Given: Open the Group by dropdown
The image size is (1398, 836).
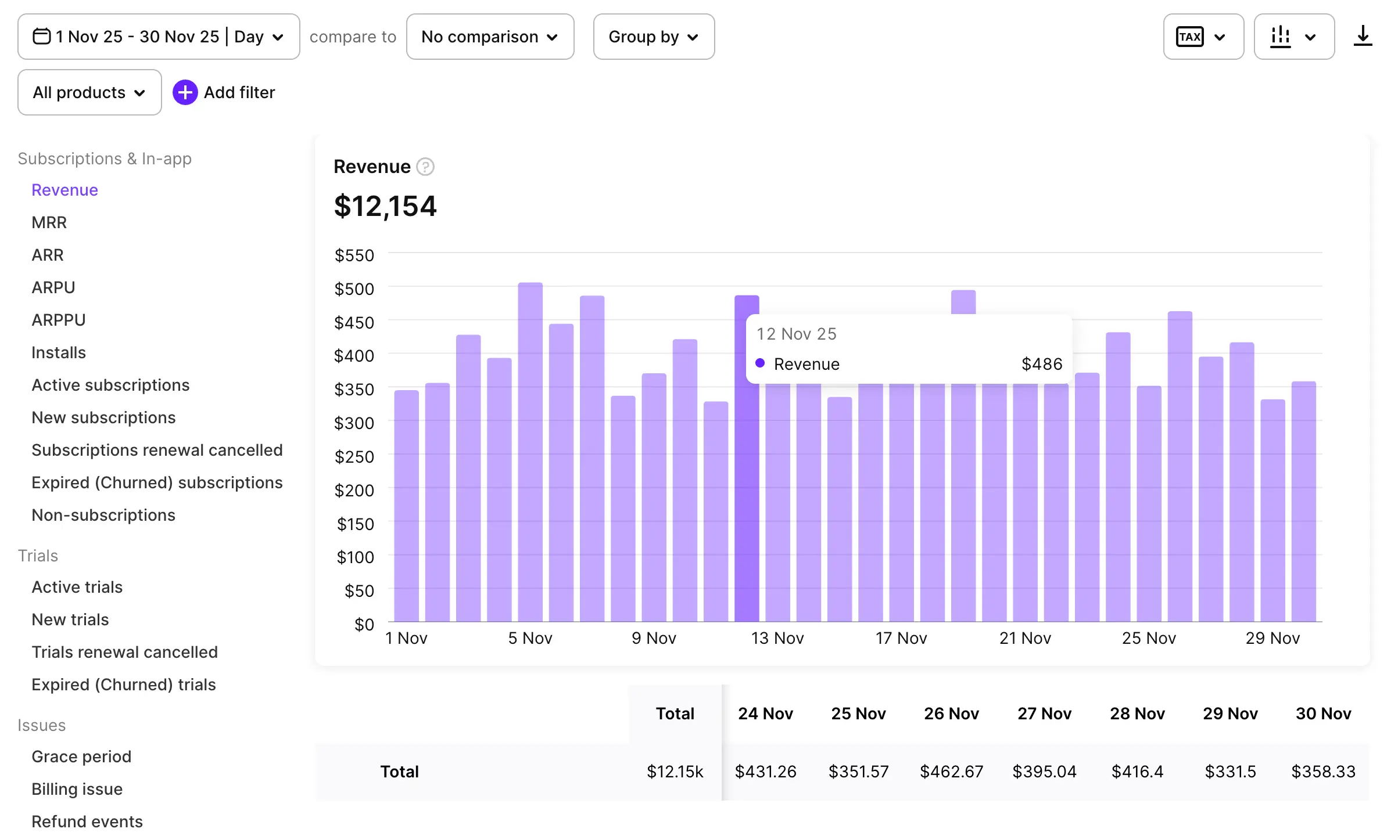Looking at the screenshot, I should [653, 37].
